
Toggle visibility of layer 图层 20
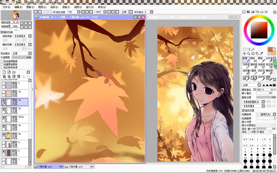pyautogui.click(x=4, y=134)
